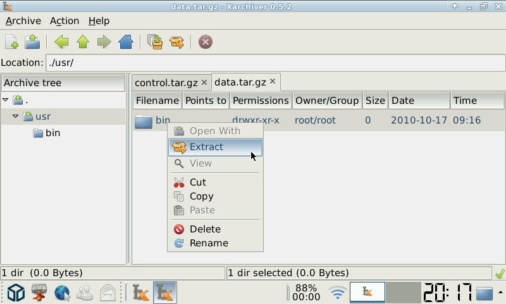
Task: Collapse the root '.' tree node
Action: point(6,100)
